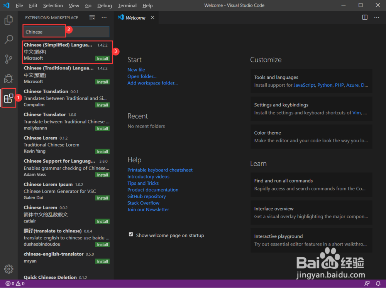Open the Help menu
Screen dimensions: 386x288
point(147,5)
